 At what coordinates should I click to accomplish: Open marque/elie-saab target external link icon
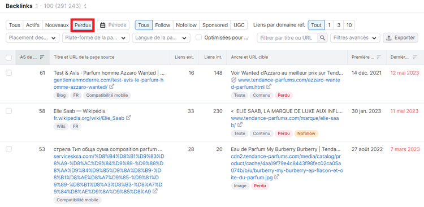tap(240, 125)
